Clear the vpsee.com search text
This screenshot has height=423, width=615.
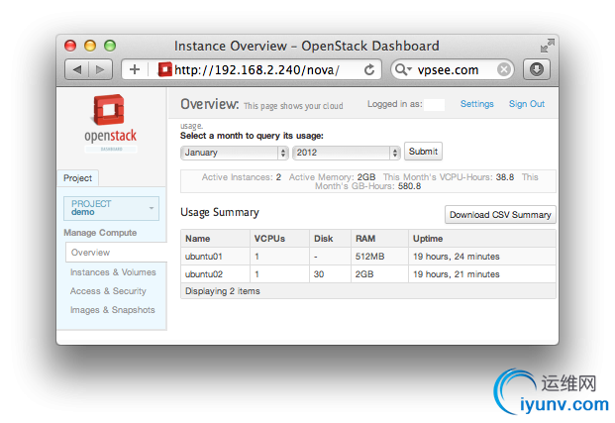[x=504, y=70]
